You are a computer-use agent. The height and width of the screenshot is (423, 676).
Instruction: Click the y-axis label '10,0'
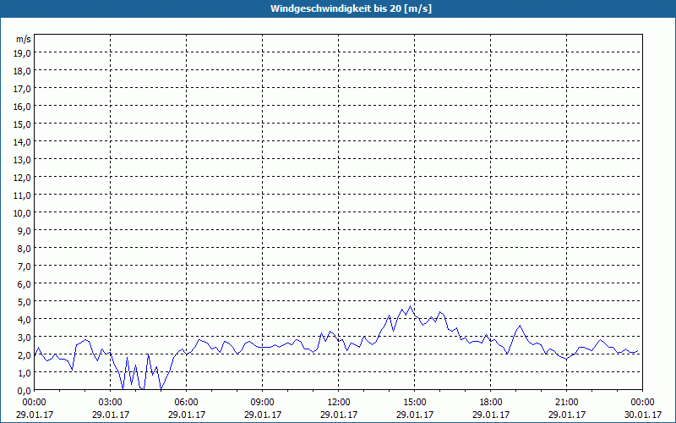(24, 213)
